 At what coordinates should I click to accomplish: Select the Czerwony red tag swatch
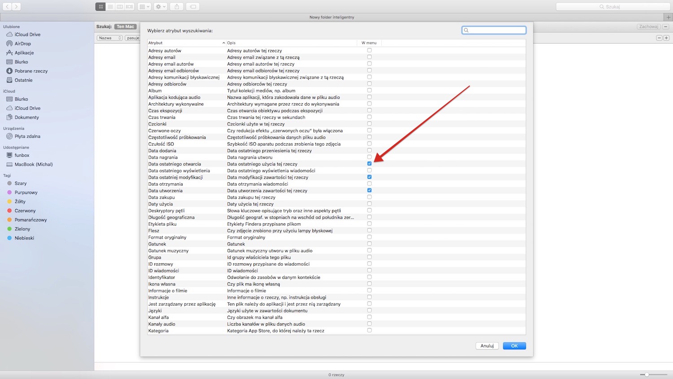click(10, 211)
